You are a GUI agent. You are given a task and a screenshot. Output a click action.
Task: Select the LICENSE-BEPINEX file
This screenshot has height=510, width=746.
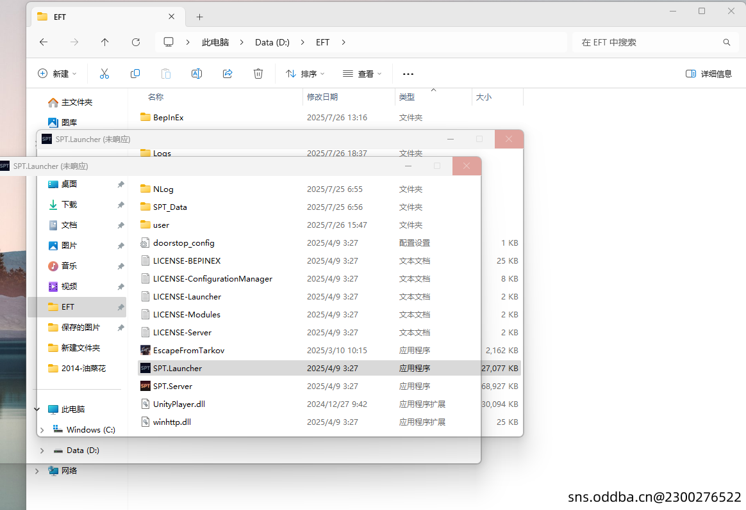pyautogui.click(x=329, y=260)
